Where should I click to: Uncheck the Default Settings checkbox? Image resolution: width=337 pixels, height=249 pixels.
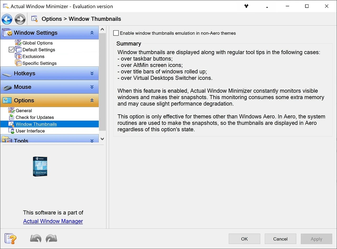(12, 50)
